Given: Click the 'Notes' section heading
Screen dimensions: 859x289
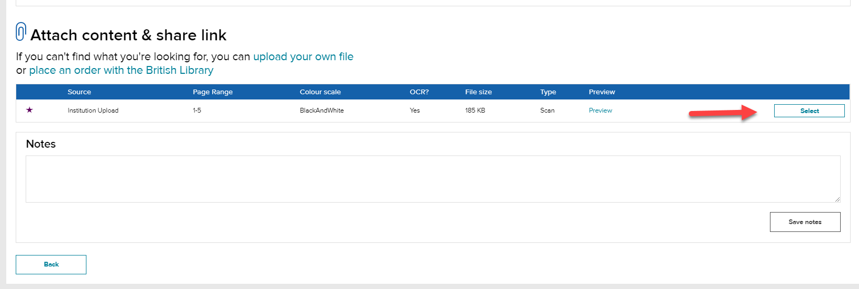Looking at the screenshot, I should tap(41, 144).
